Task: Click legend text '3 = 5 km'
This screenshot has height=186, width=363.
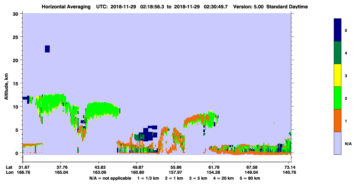Action: tap(198, 178)
